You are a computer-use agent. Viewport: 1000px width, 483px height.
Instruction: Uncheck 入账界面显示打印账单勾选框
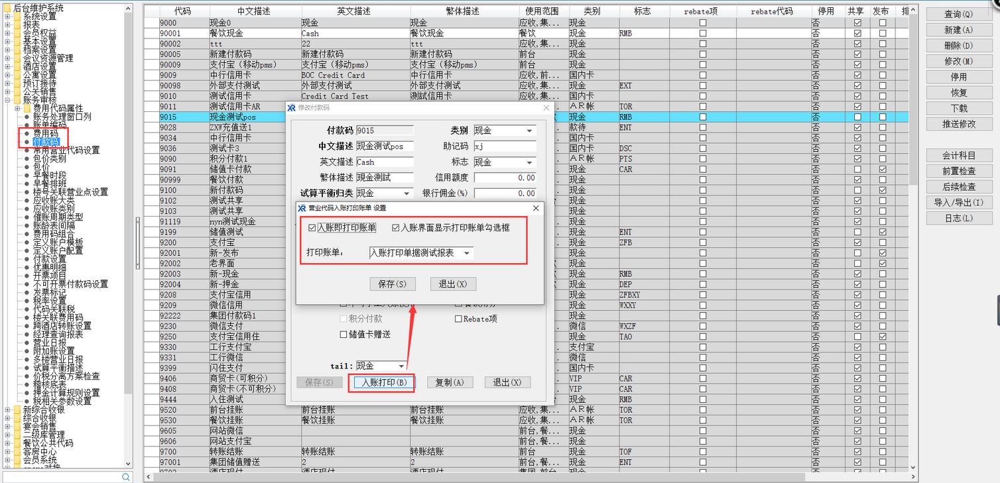pyautogui.click(x=396, y=228)
